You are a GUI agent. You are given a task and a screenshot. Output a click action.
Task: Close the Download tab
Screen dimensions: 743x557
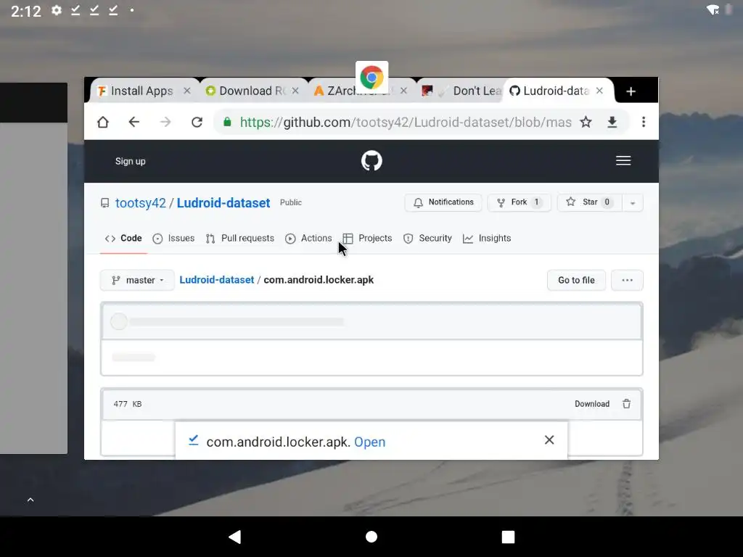pyautogui.click(x=295, y=91)
